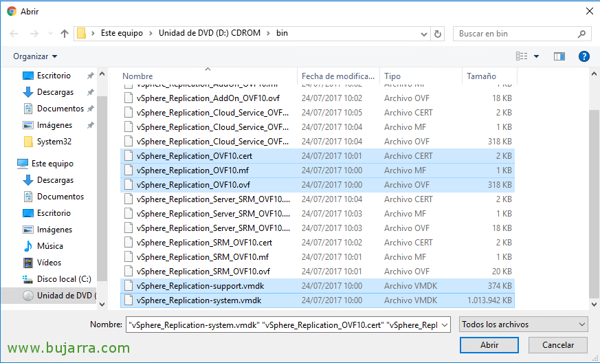Viewport: 600px width, 363px height.
Task: Select vSphere_Replication_SRM_OVF10.ovf file
Action: click(318, 272)
